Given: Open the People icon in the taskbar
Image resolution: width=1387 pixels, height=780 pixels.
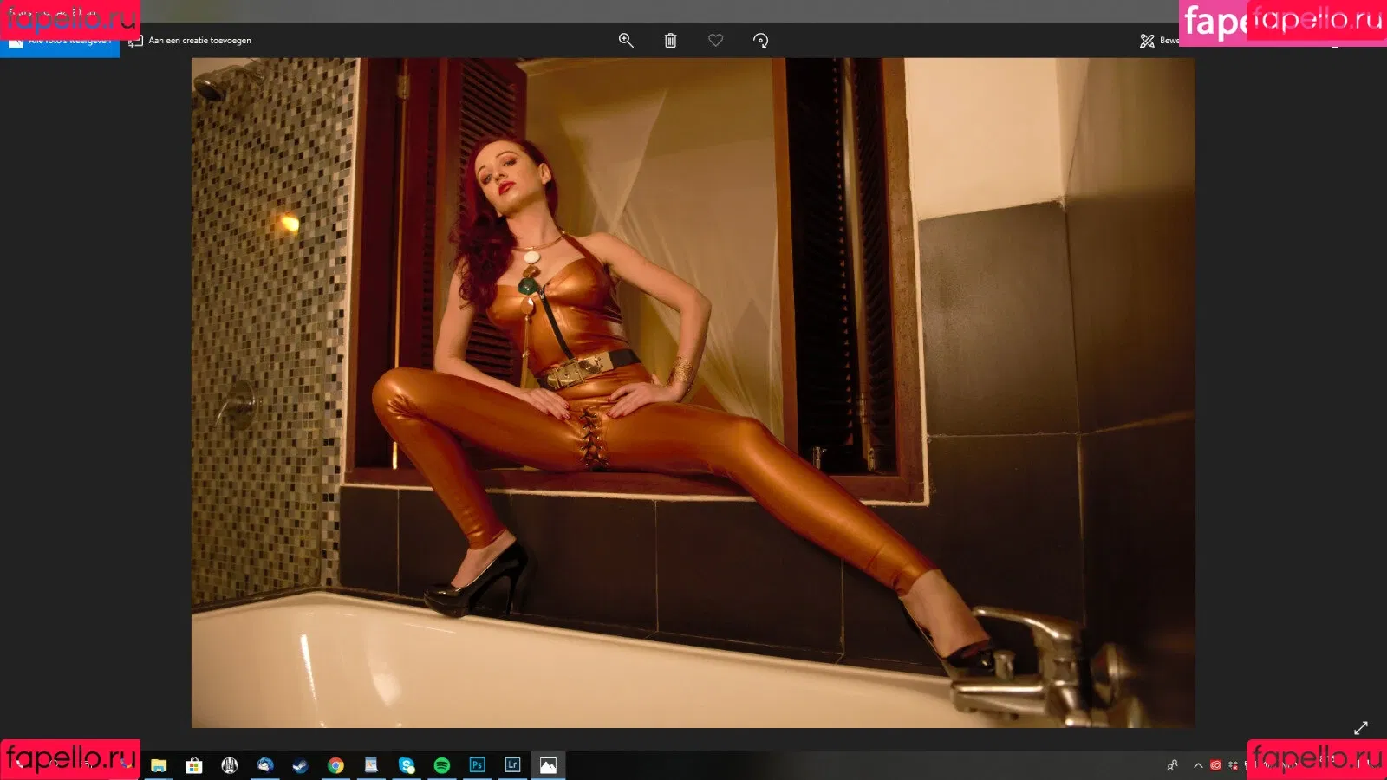Looking at the screenshot, I should pos(1172,765).
